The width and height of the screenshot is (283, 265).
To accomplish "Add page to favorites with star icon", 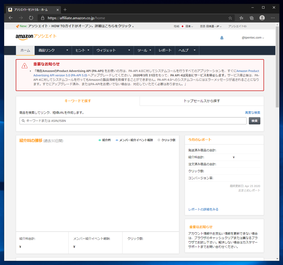I will click(230, 18).
